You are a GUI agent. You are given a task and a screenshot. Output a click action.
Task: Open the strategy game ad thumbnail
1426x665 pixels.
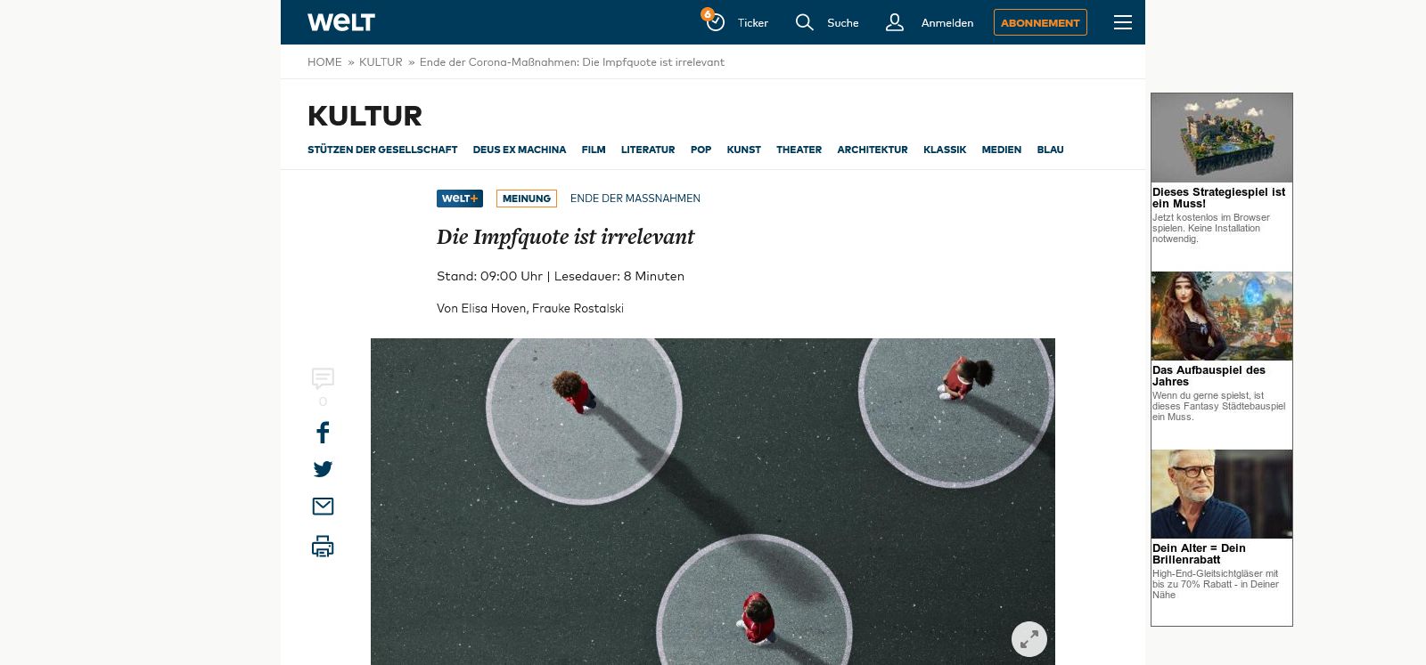pos(1221,138)
